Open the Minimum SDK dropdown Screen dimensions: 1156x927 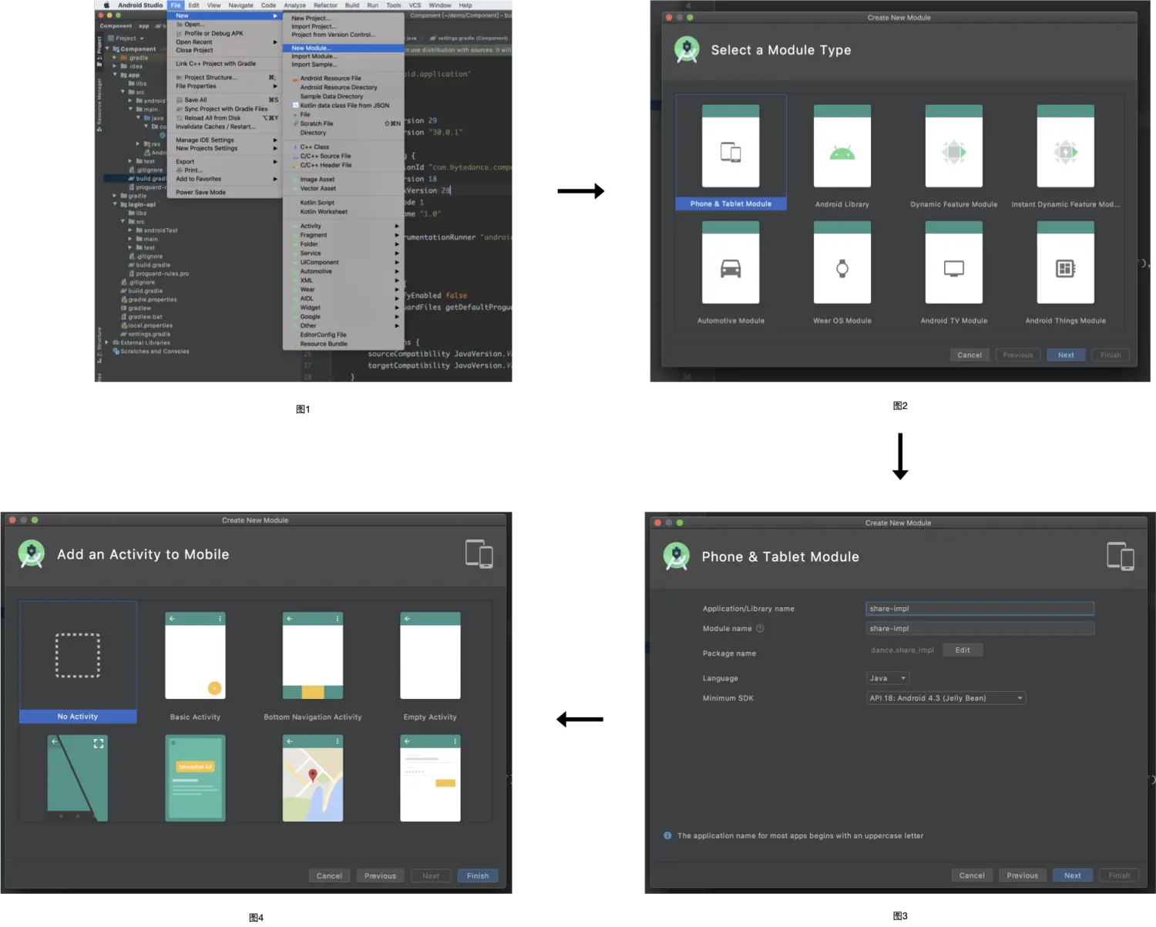(946, 698)
